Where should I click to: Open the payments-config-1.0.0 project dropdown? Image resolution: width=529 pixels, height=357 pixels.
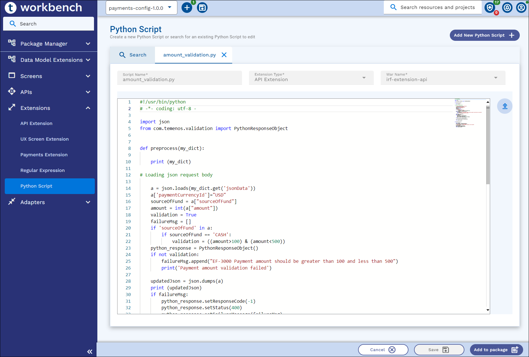[141, 8]
